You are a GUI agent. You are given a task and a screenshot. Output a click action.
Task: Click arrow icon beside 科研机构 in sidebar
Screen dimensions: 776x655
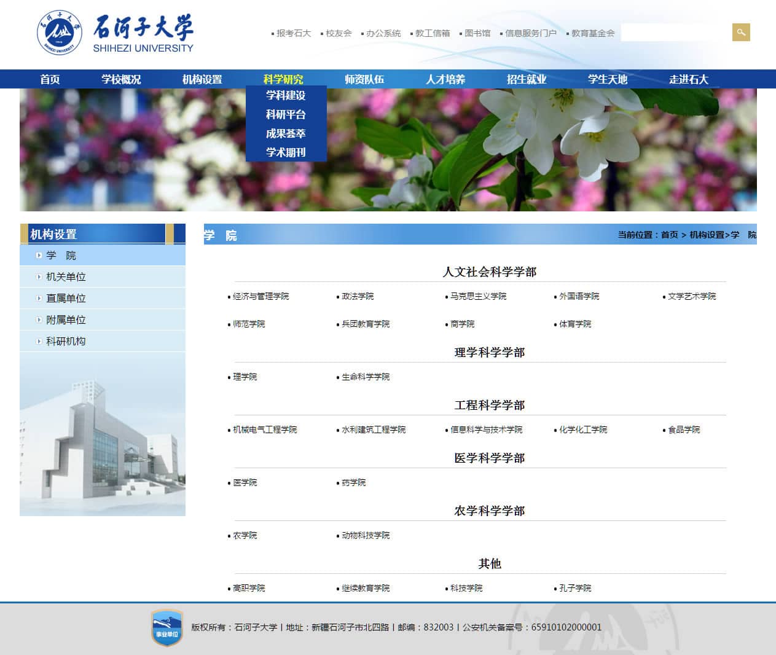pyautogui.click(x=39, y=342)
